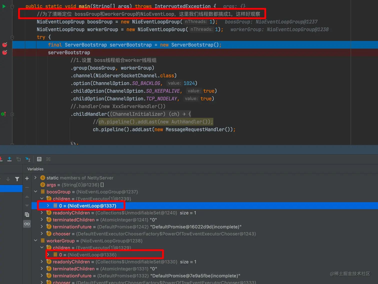
Task: Collapse the boosGroup variable node
Action: tap(35, 192)
